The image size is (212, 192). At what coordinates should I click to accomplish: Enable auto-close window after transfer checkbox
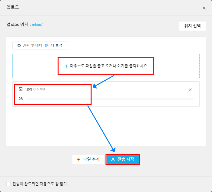tap(8, 184)
